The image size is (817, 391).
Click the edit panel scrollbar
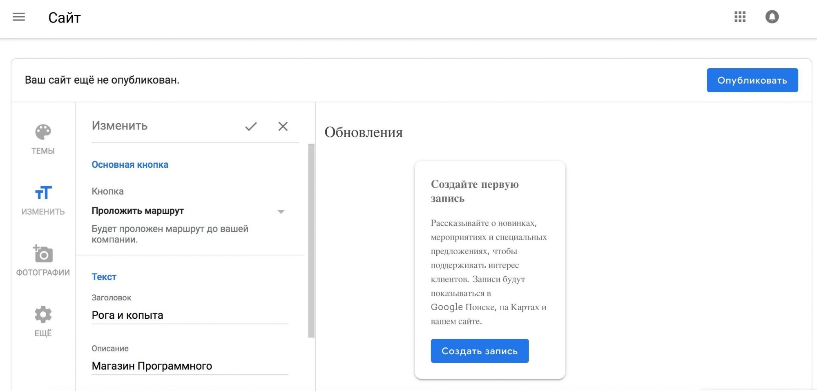pos(311,240)
